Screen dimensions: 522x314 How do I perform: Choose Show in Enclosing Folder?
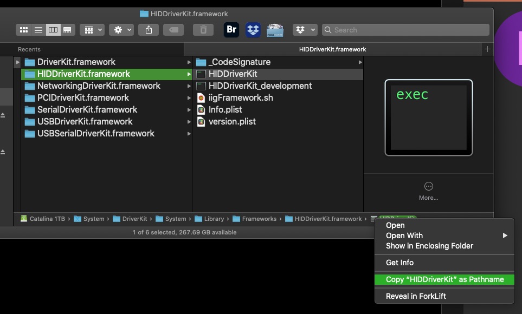(444, 246)
